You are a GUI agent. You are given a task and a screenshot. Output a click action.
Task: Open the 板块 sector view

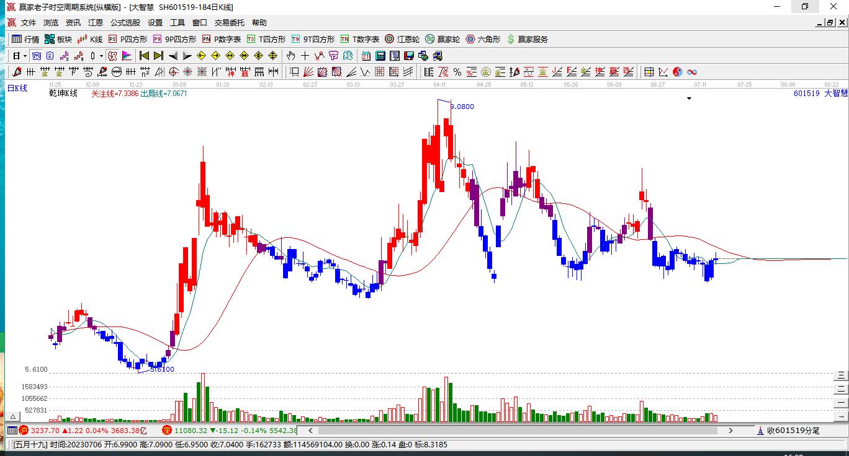tap(58, 39)
